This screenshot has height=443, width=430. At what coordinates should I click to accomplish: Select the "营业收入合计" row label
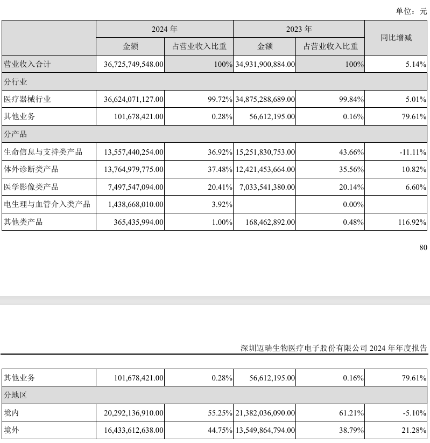(x=27, y=64)
